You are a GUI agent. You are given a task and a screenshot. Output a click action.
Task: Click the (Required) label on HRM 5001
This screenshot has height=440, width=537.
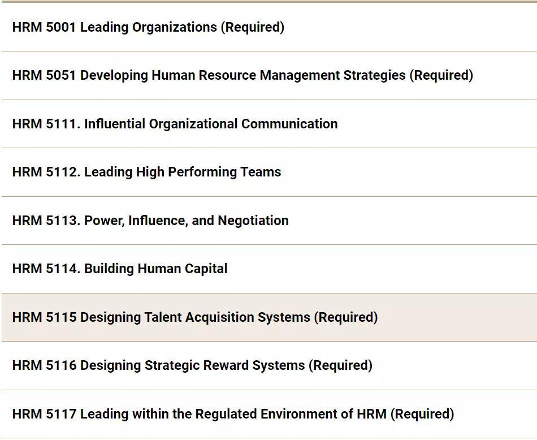[x=253, y=27]
